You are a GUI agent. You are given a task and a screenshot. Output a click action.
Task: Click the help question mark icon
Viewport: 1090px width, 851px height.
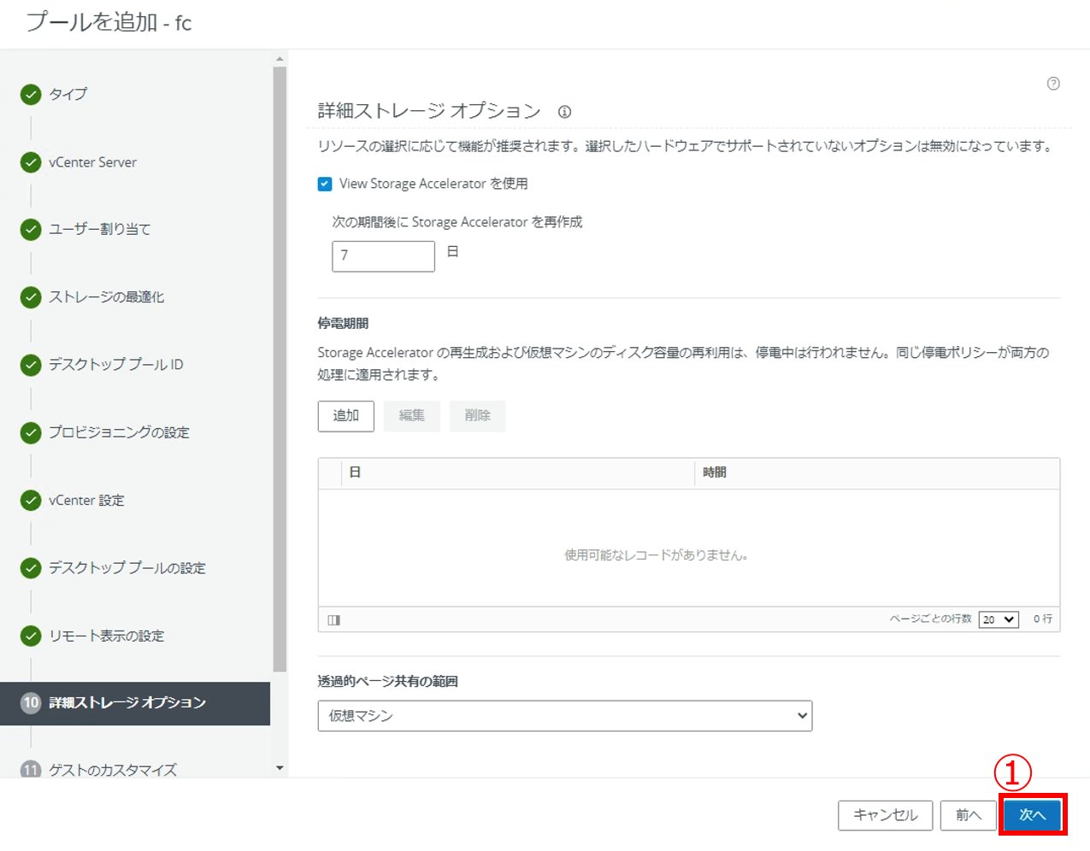point(1053,84)
